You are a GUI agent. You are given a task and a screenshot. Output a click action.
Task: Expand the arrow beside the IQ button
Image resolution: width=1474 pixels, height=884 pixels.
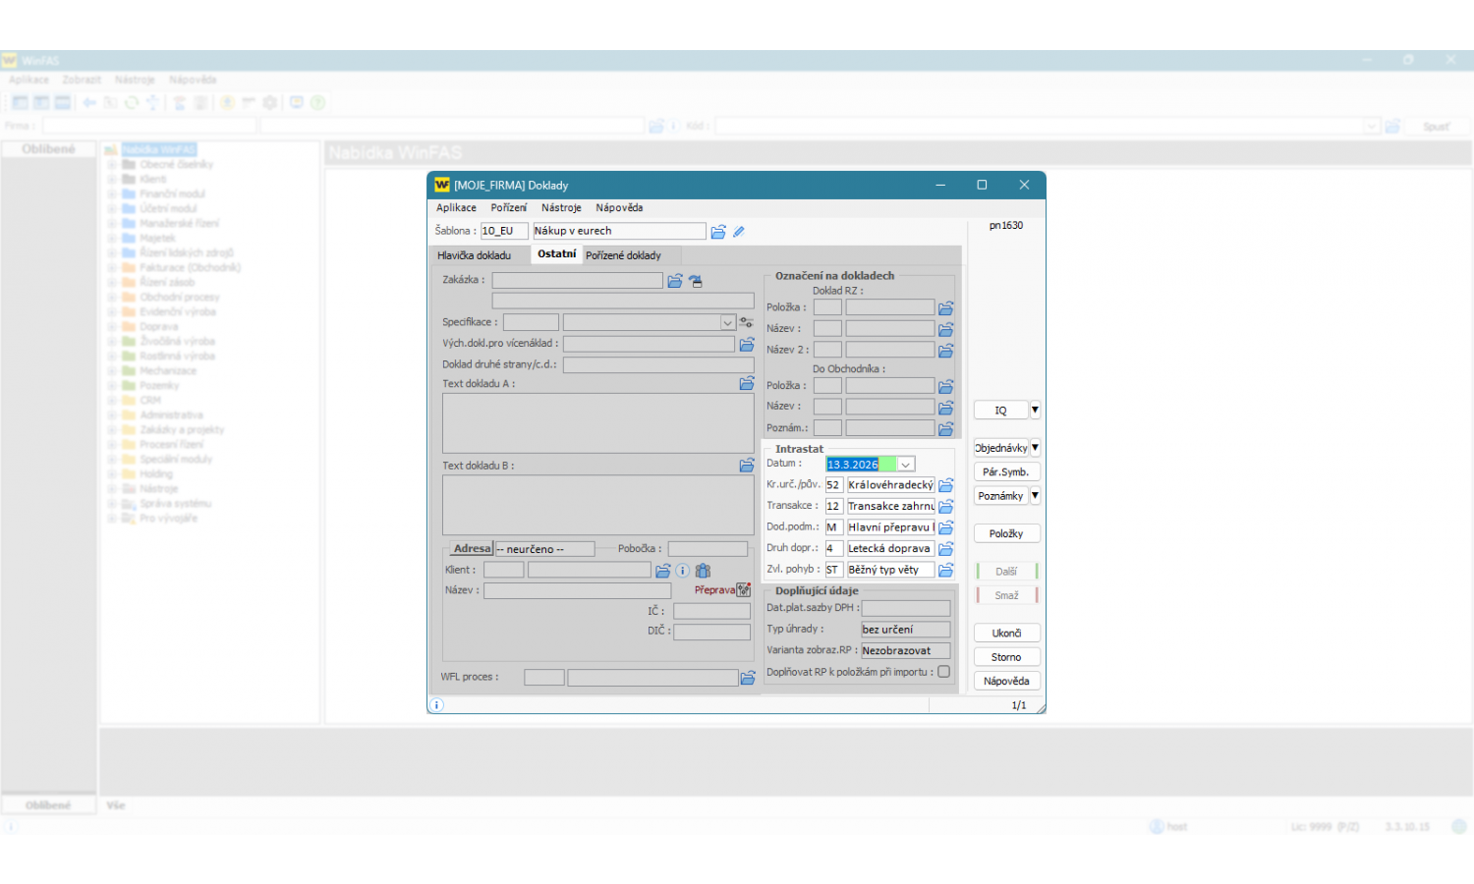pos(1035,411)
